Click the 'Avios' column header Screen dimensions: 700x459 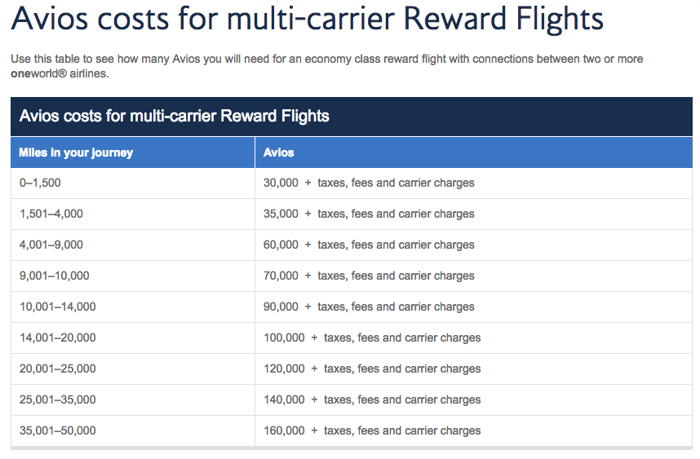pos(474,152)
